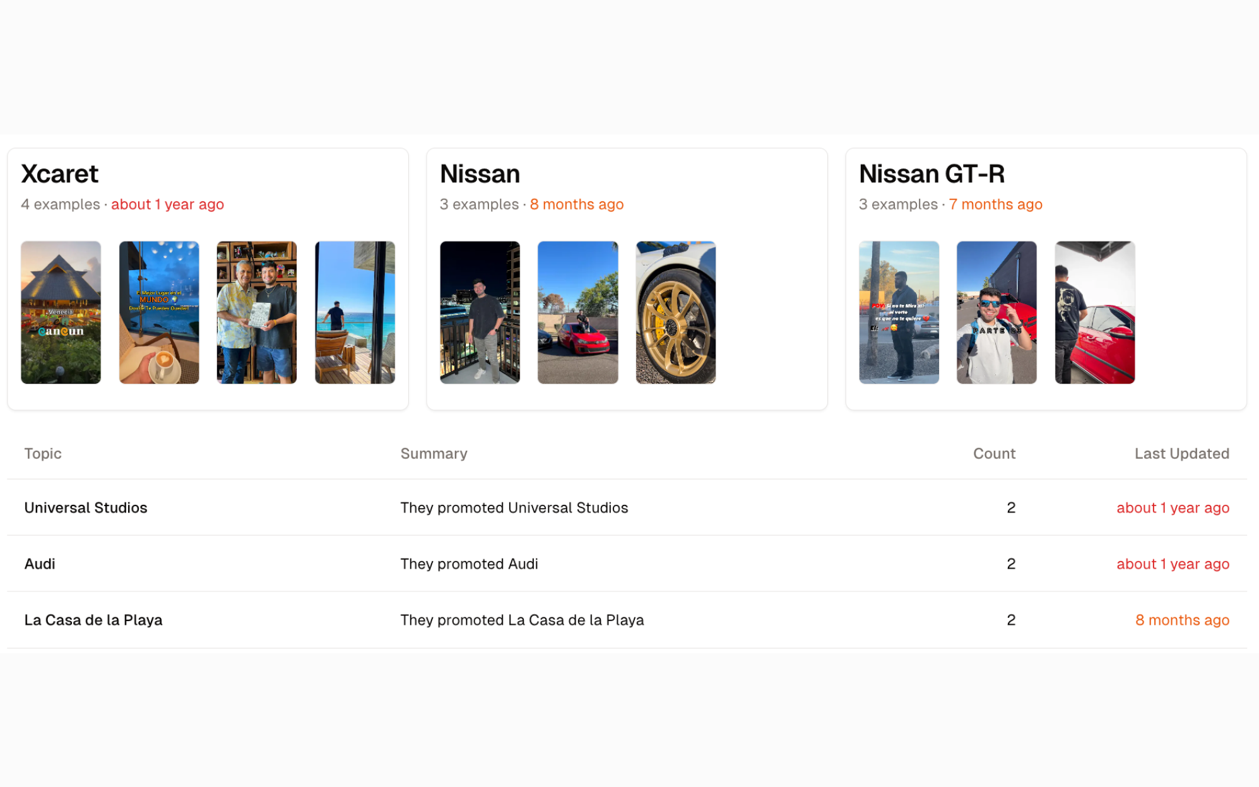Click golden wheel Nissan example image
1259x787 pixels.
675,312
